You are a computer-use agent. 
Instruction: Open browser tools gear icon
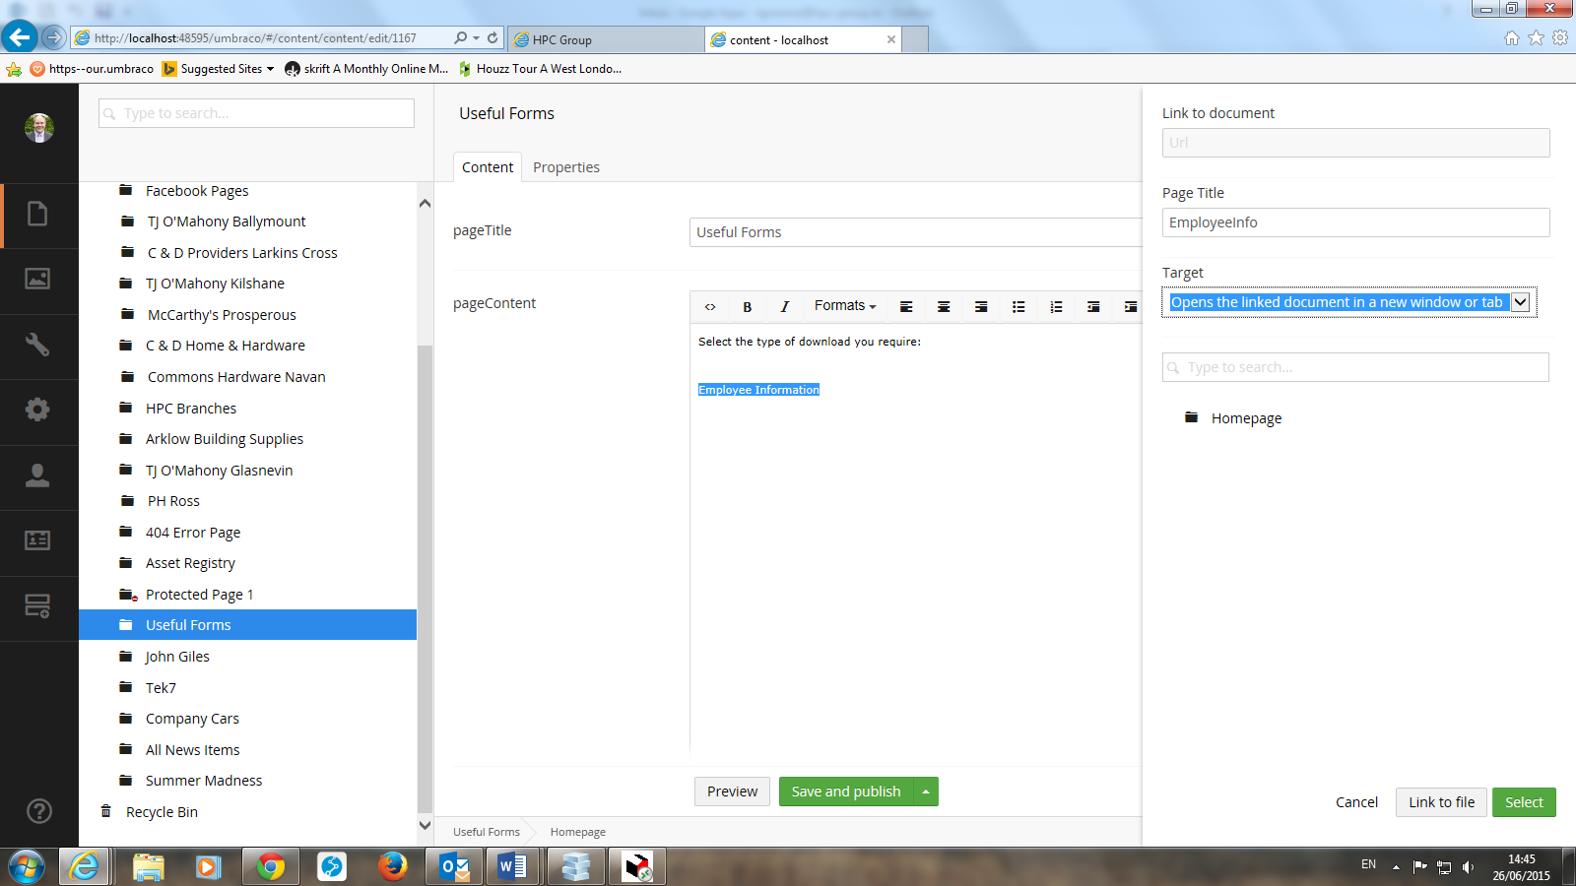(x=1560, y=38)
